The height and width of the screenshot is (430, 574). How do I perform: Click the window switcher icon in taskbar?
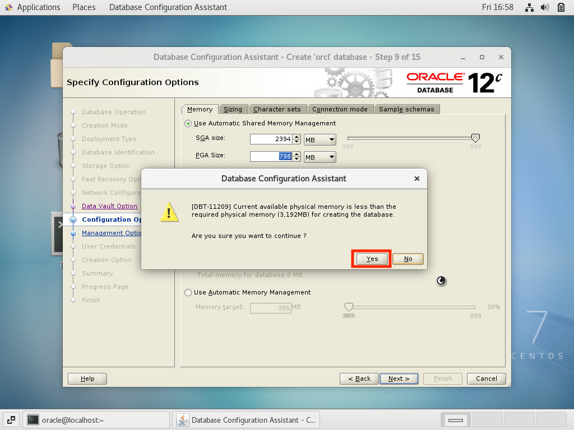tap(11, 420)
